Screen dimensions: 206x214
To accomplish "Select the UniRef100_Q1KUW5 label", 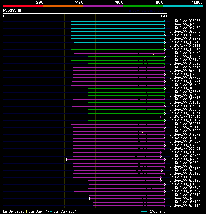I will (x=185, y=49).
